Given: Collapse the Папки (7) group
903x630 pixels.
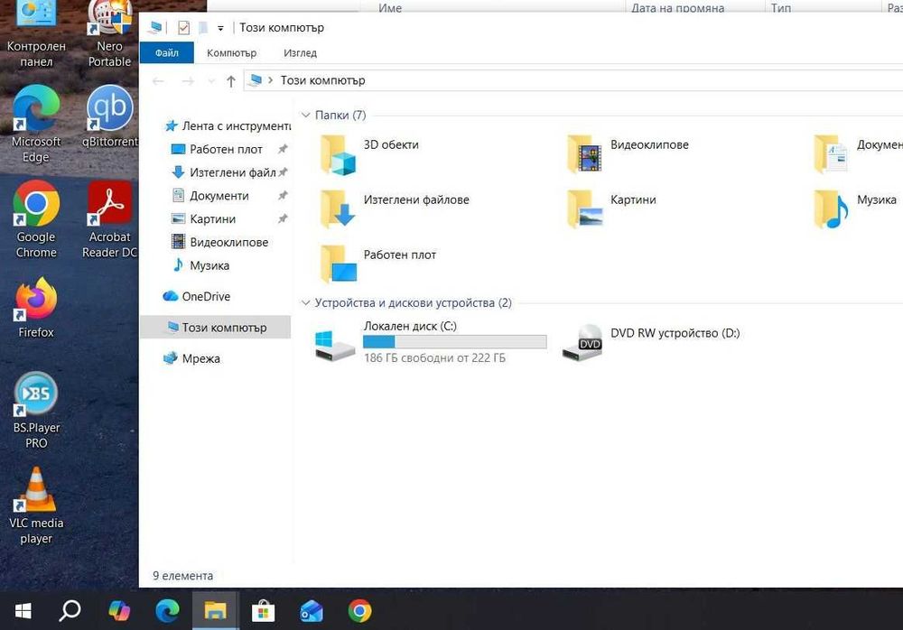Looking at the screenshot, I should 306,116.
